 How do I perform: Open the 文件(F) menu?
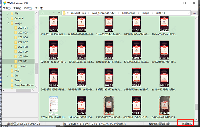point(7,8)
